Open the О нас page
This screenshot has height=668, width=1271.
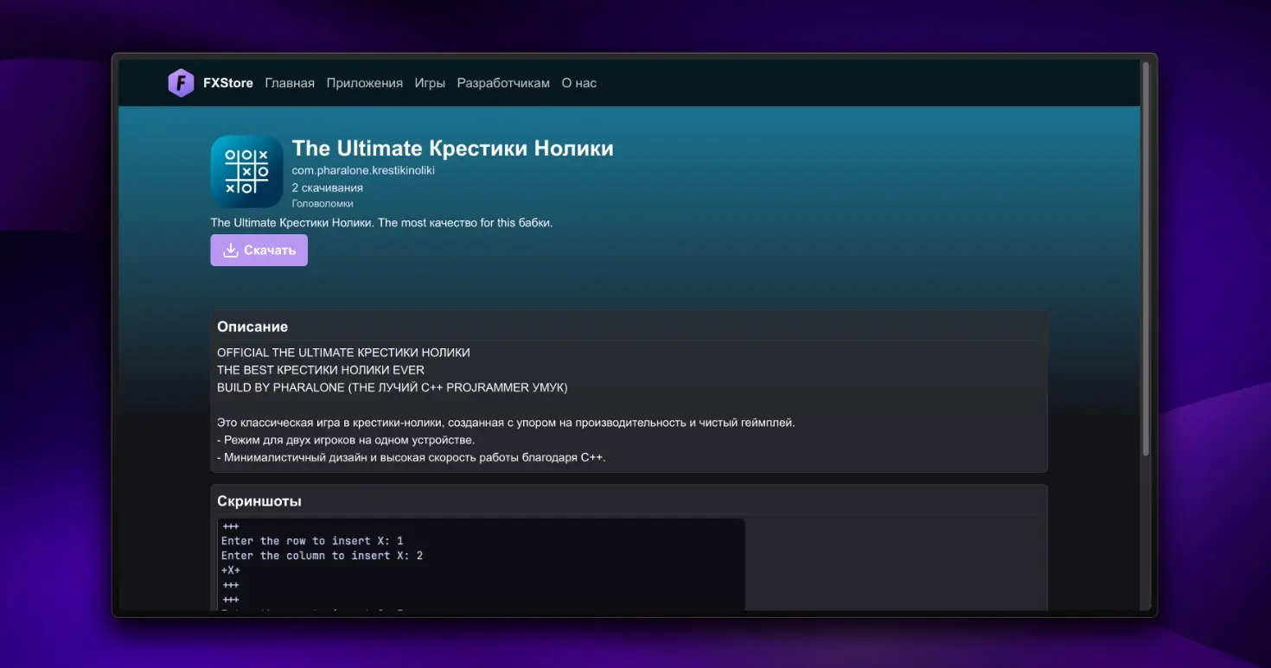(578, 83)
